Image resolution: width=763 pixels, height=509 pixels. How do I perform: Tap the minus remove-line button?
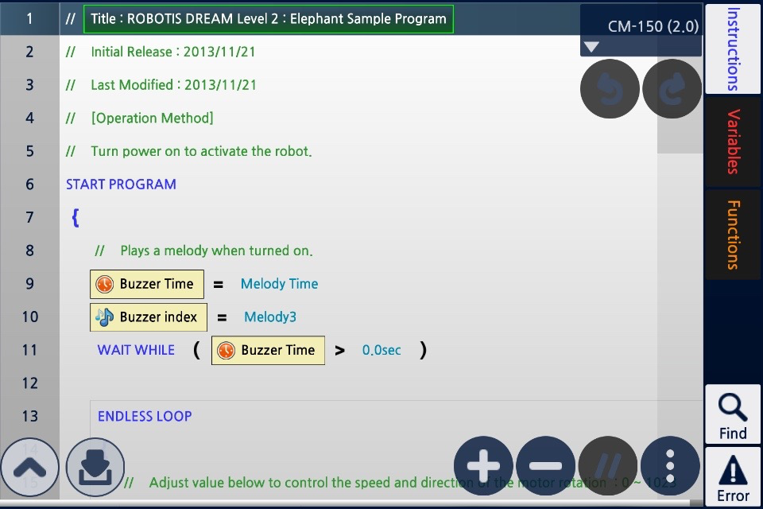(545, 465)
